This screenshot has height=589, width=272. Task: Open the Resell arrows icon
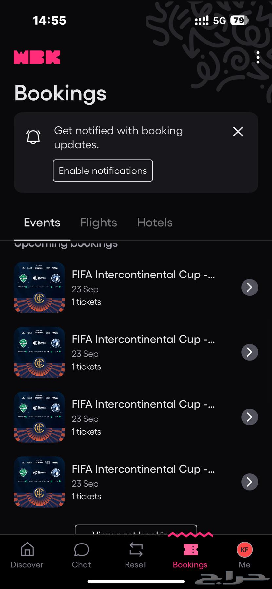pos(136,550)
